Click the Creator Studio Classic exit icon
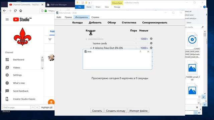Image resolution: width=214 pixels, height=120 pixels. [x=7, y=99]
